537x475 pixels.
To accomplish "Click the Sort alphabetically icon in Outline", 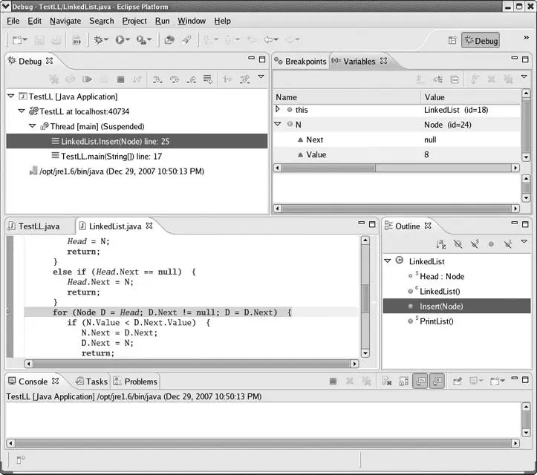I will pos(440,244).
